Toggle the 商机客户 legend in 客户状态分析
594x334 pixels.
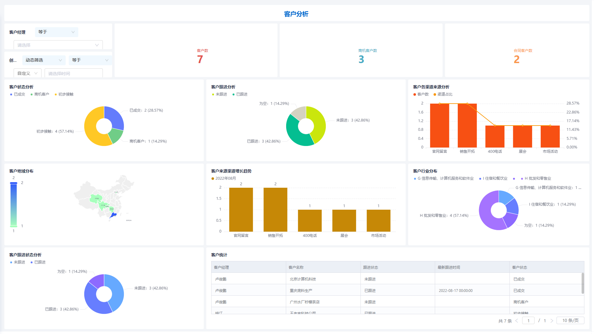coord(40,94)
